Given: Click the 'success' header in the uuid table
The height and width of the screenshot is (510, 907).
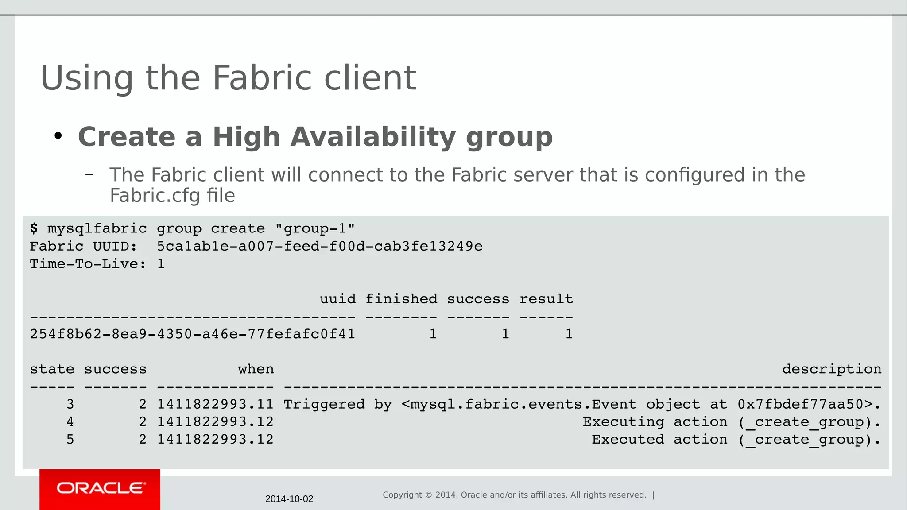Looking at the screenshot, I should (x=478, y=299).
